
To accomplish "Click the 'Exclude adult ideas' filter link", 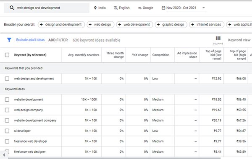I will (x=30, y=40).
